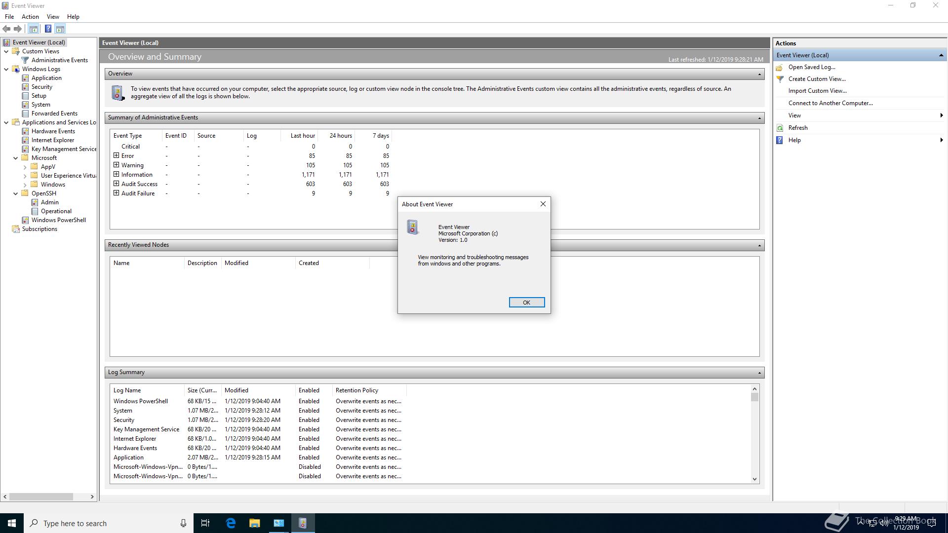Click Create Custom View funnel action
Image resolution: width=948 pixels, height=533 pixels.
click(816, 79)
